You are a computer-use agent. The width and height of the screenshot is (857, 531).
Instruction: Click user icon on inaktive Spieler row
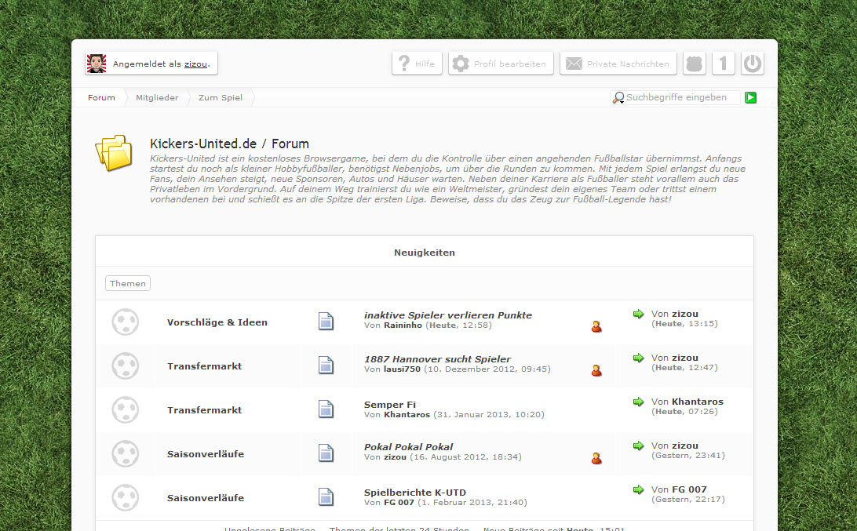596,327
